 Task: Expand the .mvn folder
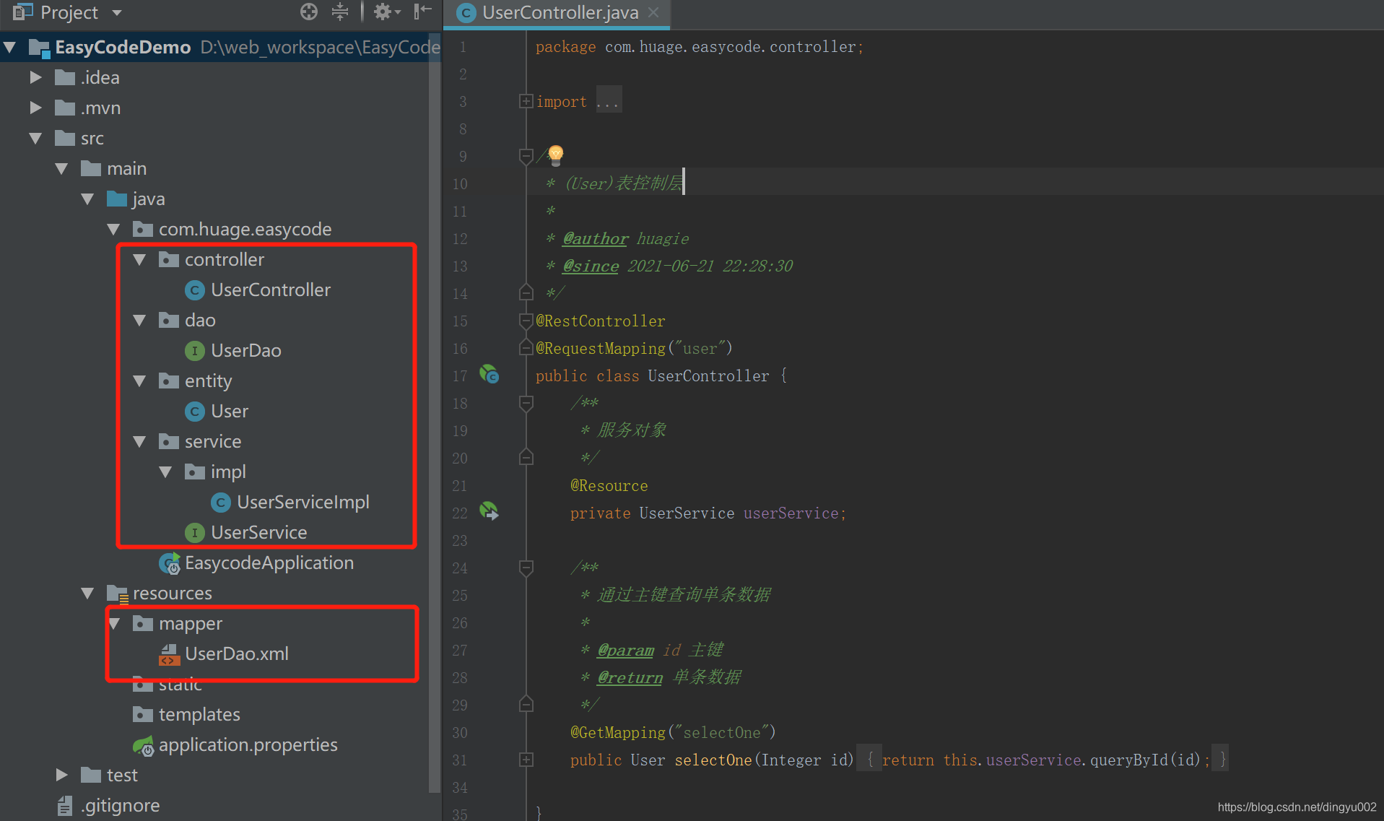[35, 108]
